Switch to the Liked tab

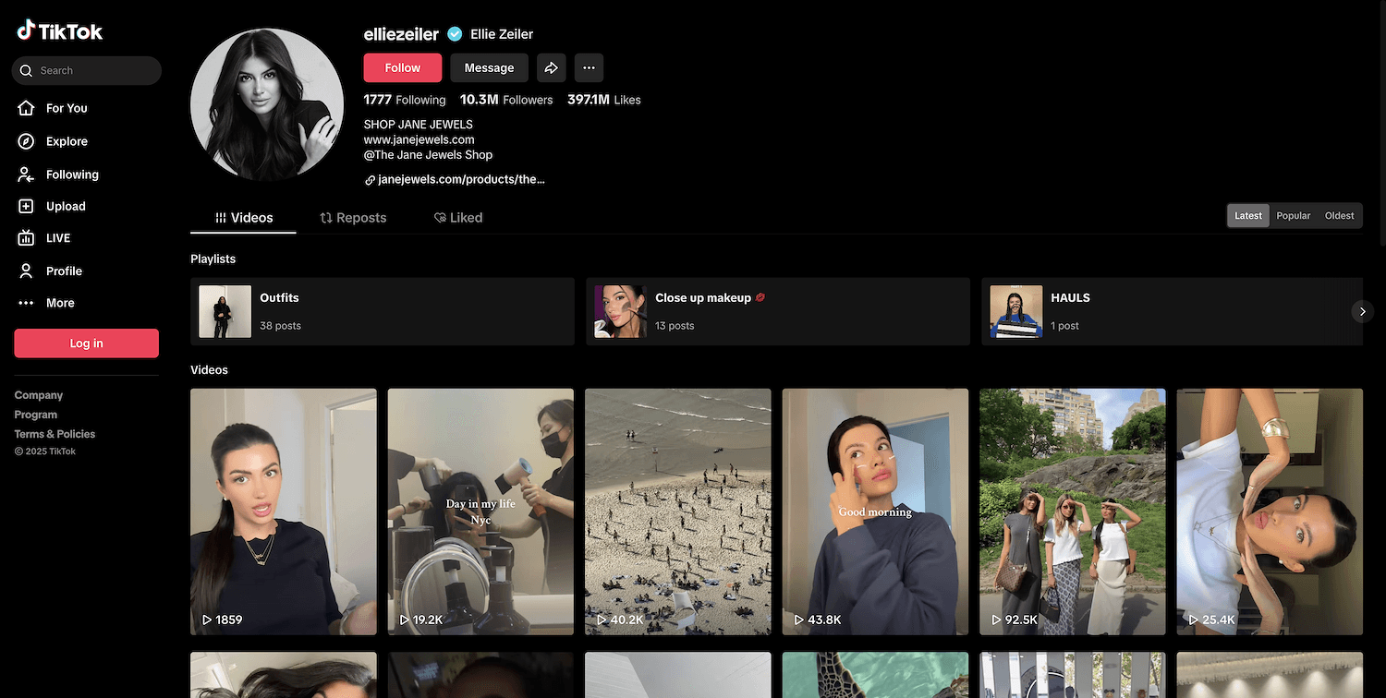(458, 218)
